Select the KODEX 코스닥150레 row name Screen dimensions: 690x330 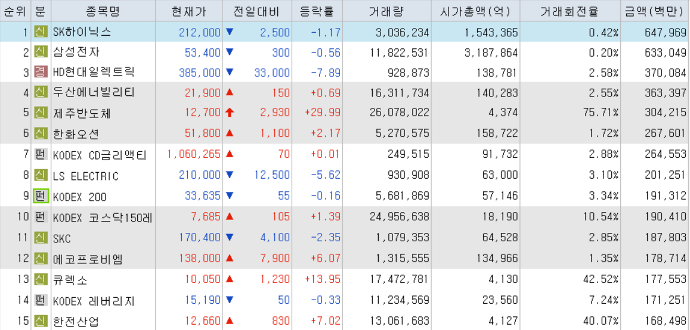[102, 217]
